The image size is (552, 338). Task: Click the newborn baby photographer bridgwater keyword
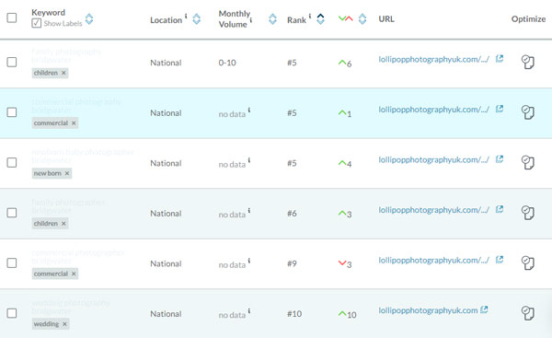coord(83,157)
